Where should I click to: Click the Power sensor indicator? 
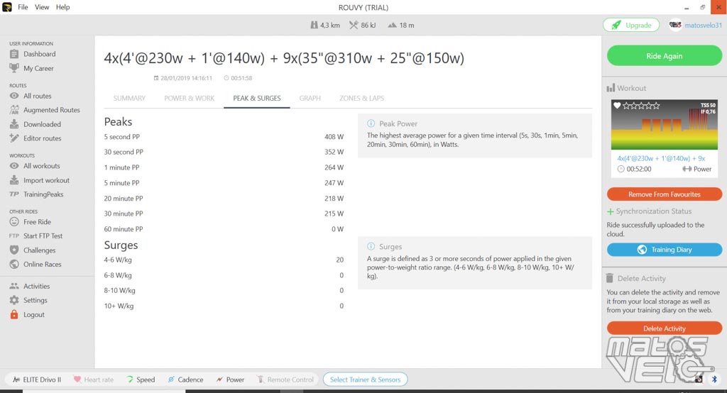click(230, 380)
